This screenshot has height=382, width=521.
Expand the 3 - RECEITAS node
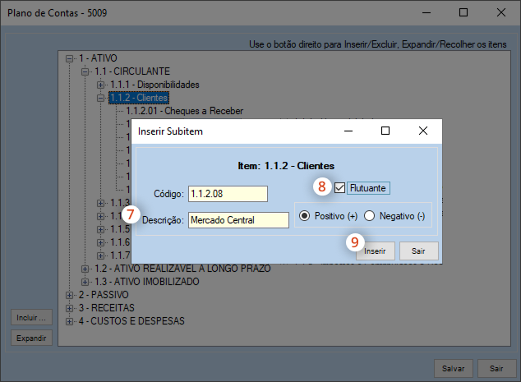71,307
